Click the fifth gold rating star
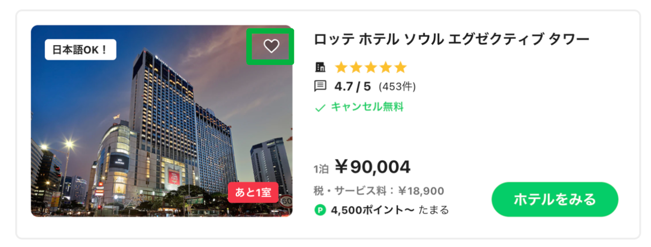Image resolution: width=651 pixels, height=247 pixels. [x=401, y=68]
